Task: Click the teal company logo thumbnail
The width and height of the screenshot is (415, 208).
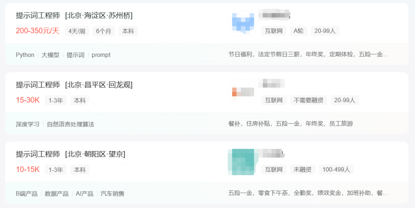Action: [x=242, y=162]
